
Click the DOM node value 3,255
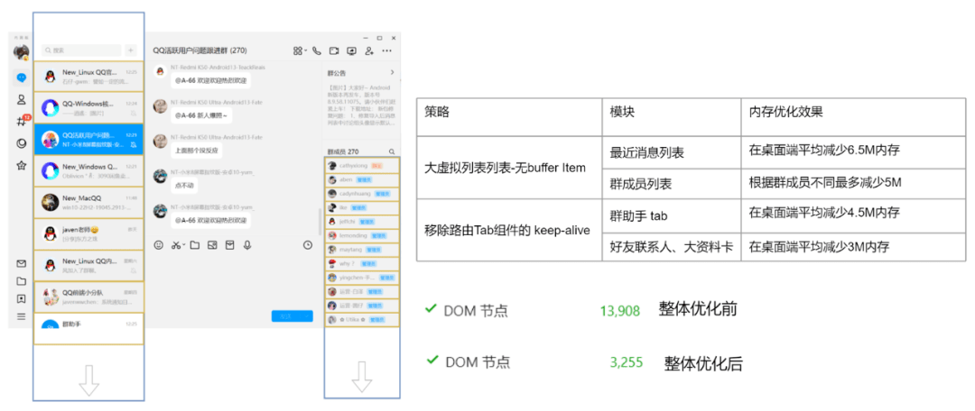(627, 362)
